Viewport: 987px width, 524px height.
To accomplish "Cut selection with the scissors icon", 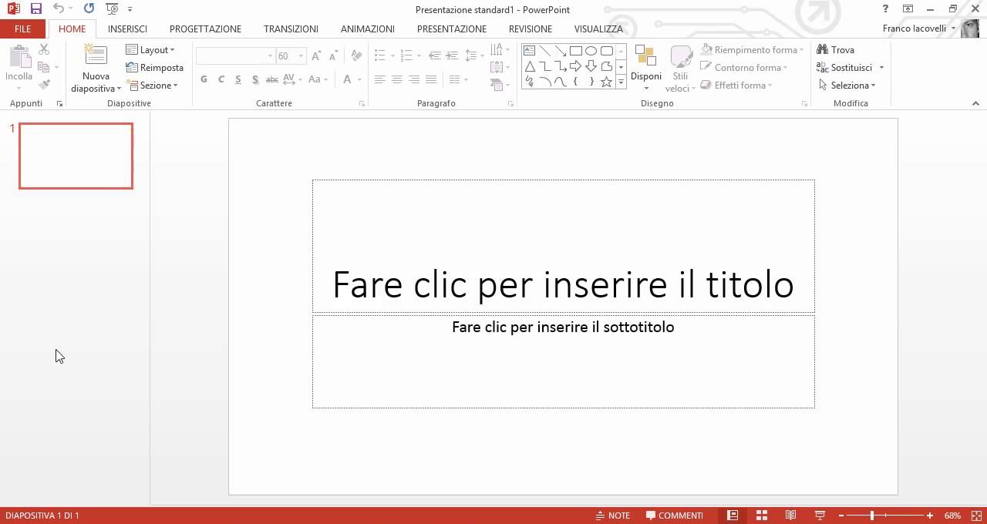I will [x=44, y=49].
